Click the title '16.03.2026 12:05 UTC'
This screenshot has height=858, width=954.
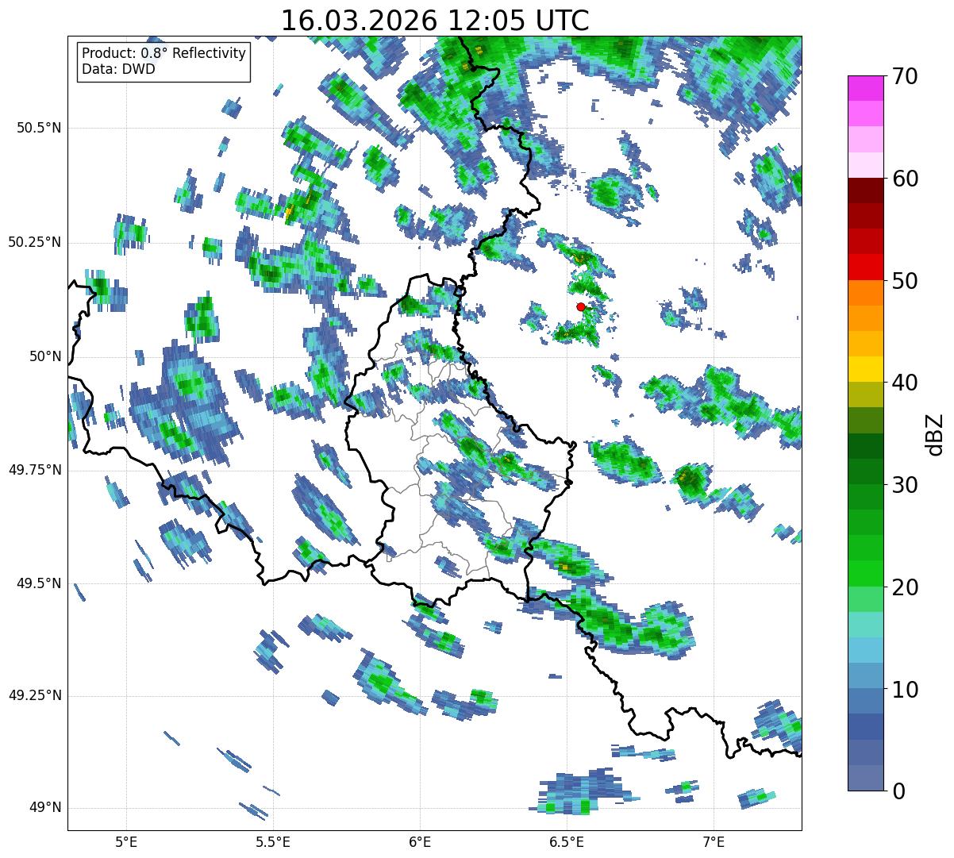[435, 21]
